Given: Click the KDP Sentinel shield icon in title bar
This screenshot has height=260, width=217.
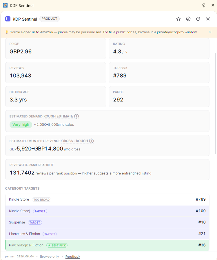Looking at the screenshot, I should pyautogui.click(x=5, y=5).
